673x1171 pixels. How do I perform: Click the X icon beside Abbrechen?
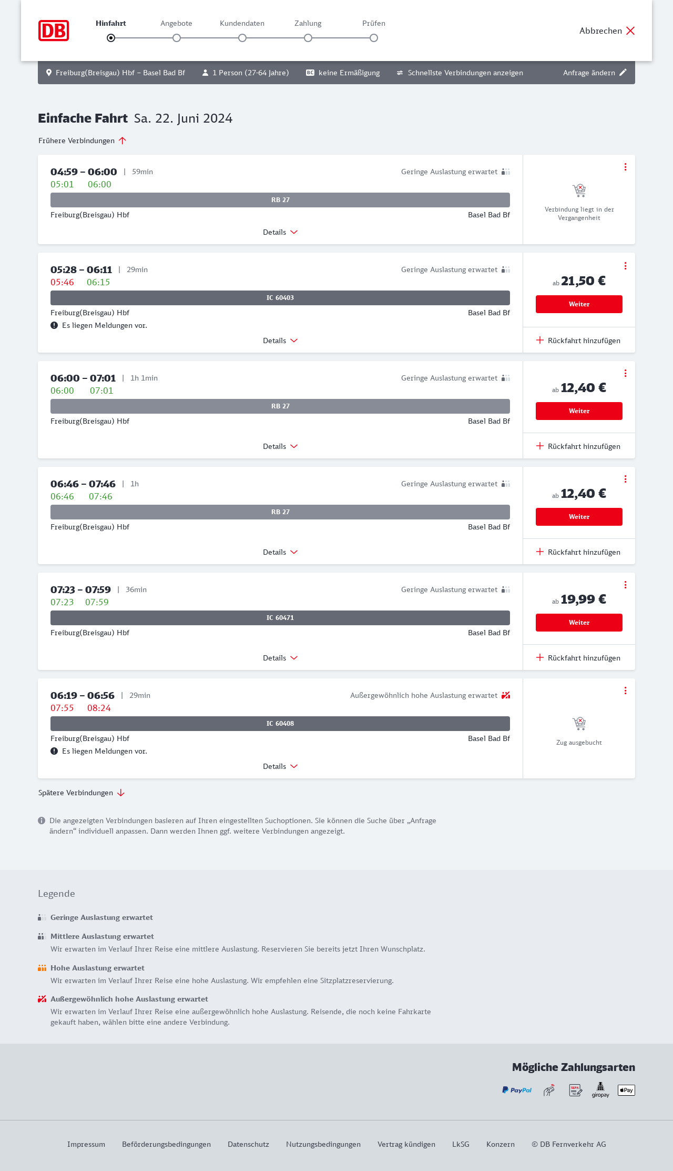630,31
